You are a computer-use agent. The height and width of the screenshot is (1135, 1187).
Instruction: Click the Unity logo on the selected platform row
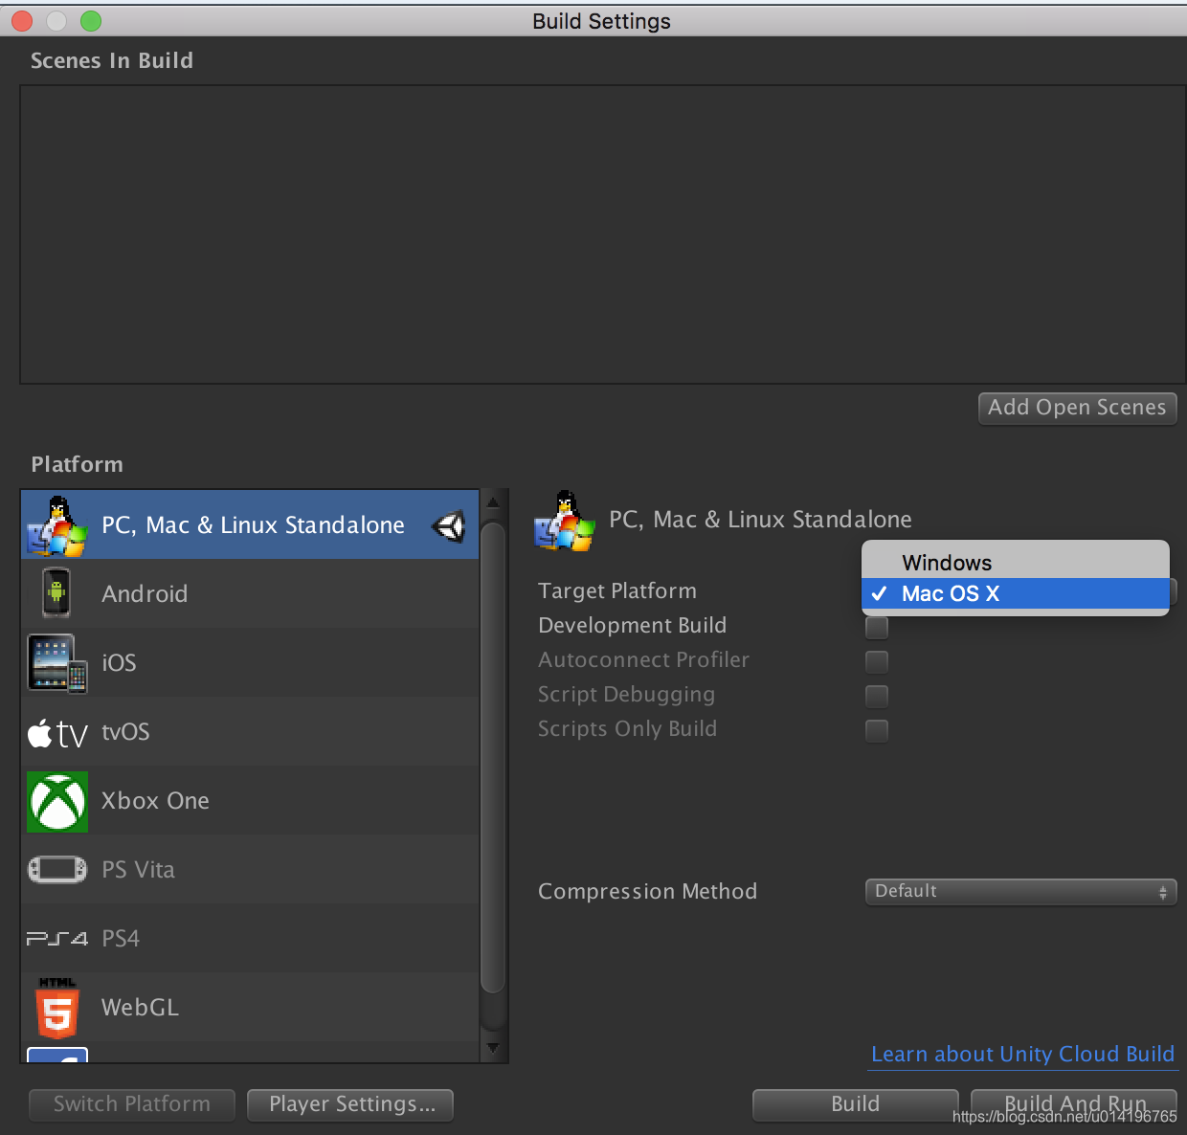(x=449, y=525)
